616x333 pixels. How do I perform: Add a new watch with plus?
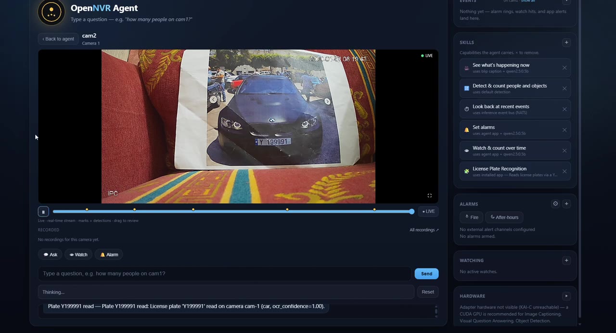566,260
